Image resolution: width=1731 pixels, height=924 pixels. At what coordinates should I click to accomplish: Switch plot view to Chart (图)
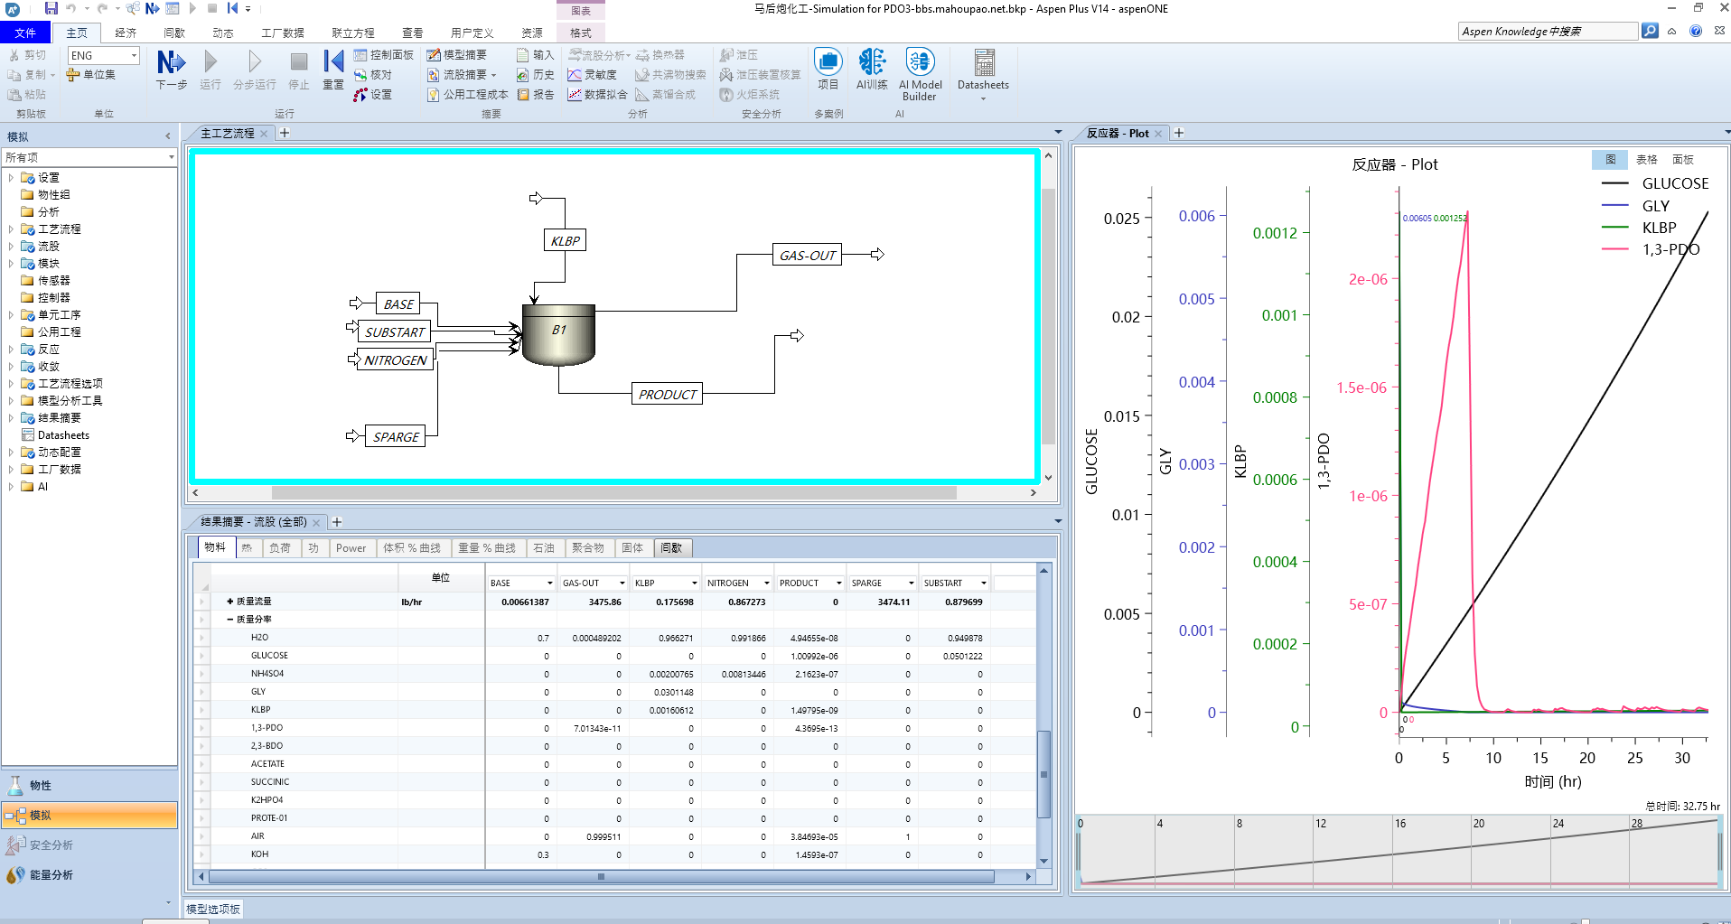(x=1610, y=159)
